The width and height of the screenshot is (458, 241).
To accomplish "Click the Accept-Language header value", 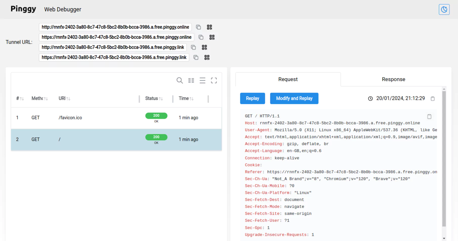I will click(304, 151).
